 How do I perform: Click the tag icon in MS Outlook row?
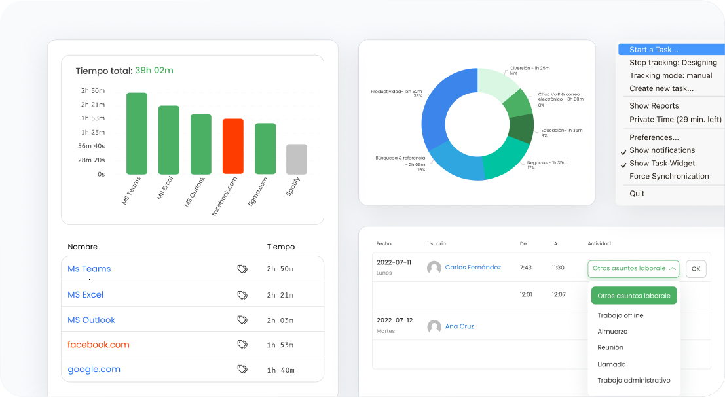pyautogui.click(x=242, y=320)
